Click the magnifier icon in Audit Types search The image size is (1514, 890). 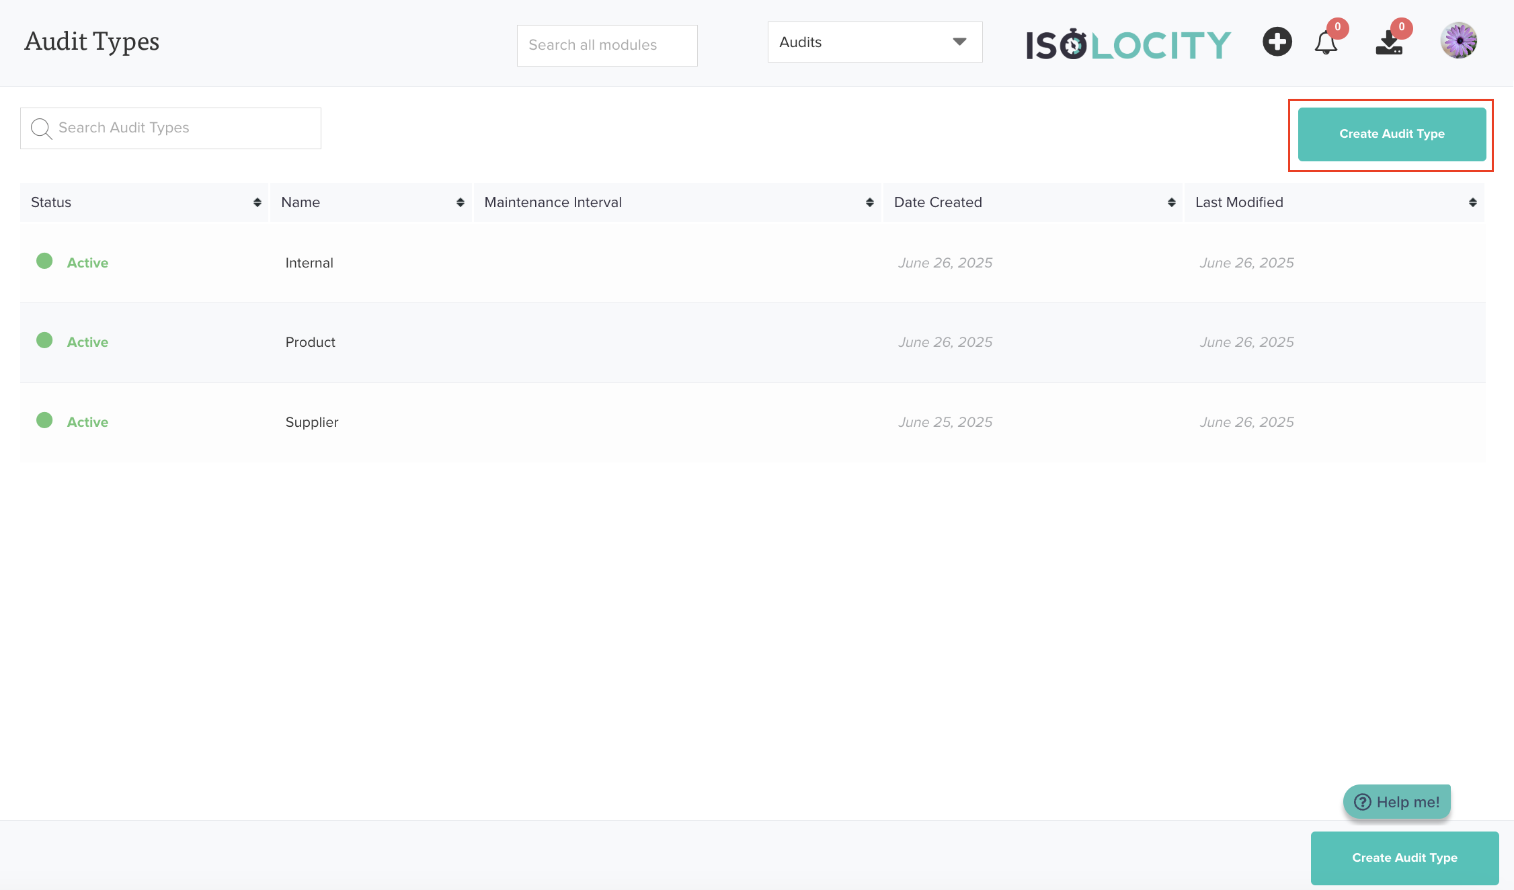[x=41, y=128]
